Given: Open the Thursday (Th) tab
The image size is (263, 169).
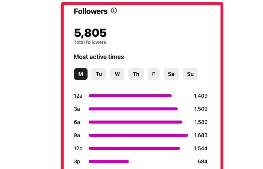Looking at the screenshot, I should (136, 74).
